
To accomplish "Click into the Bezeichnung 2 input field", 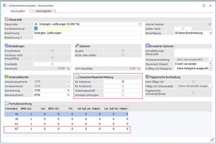I will [87, 38].
